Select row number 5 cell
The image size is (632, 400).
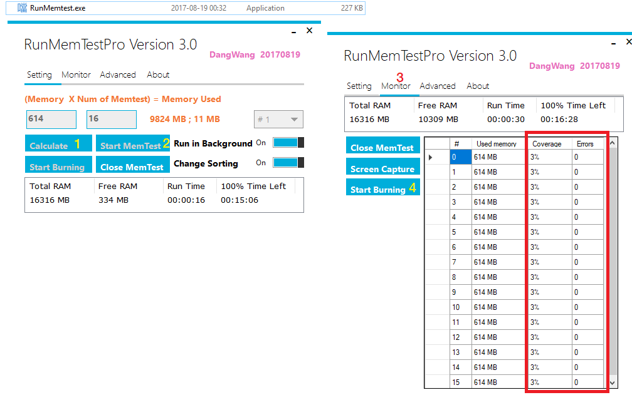coord(460,232)
